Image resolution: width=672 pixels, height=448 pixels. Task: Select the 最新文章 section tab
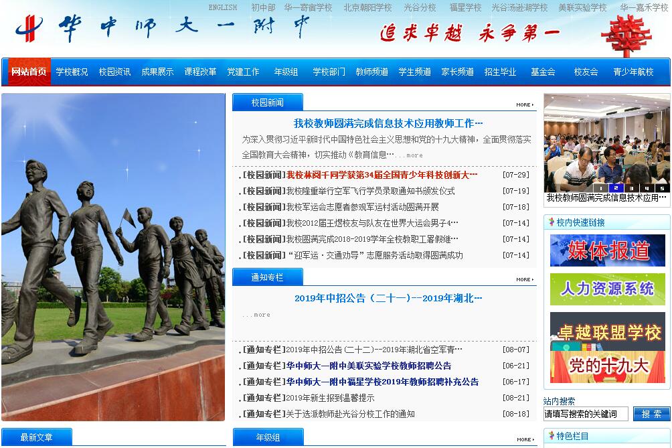pyautogui.click(x=37, y=437)
